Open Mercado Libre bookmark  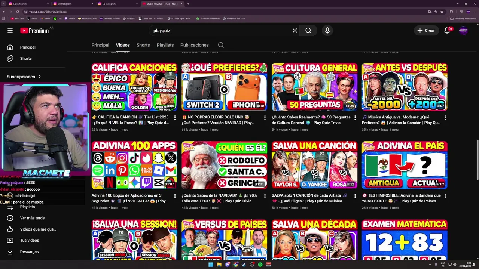pos(87,18)
